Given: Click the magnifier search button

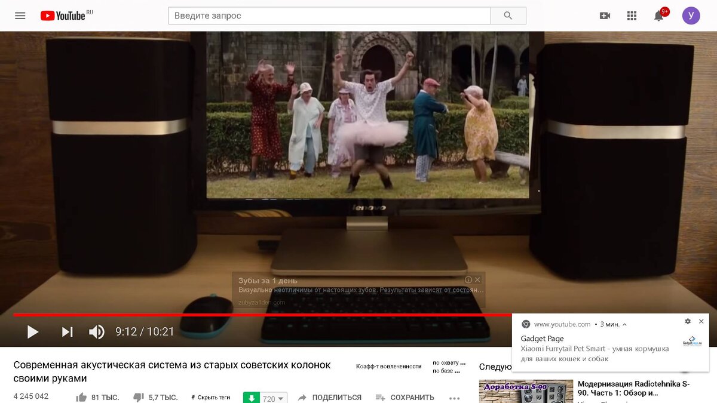Looking at the screenshot, I should 508,16.
